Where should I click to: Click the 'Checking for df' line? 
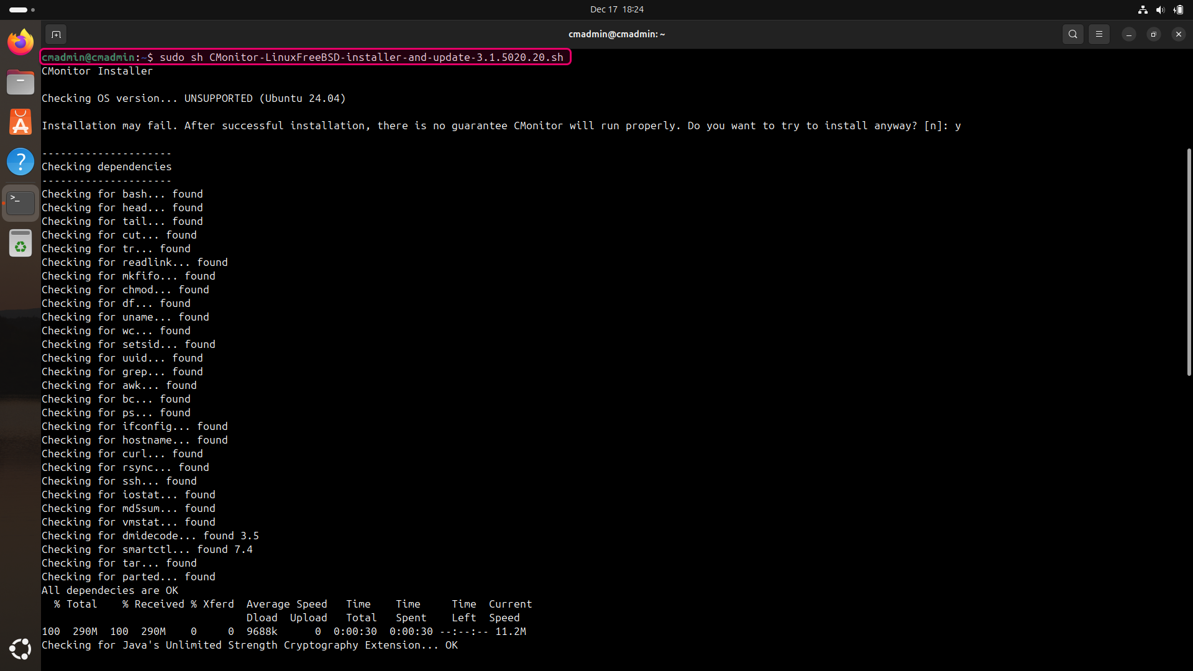[x=116, y=303]
